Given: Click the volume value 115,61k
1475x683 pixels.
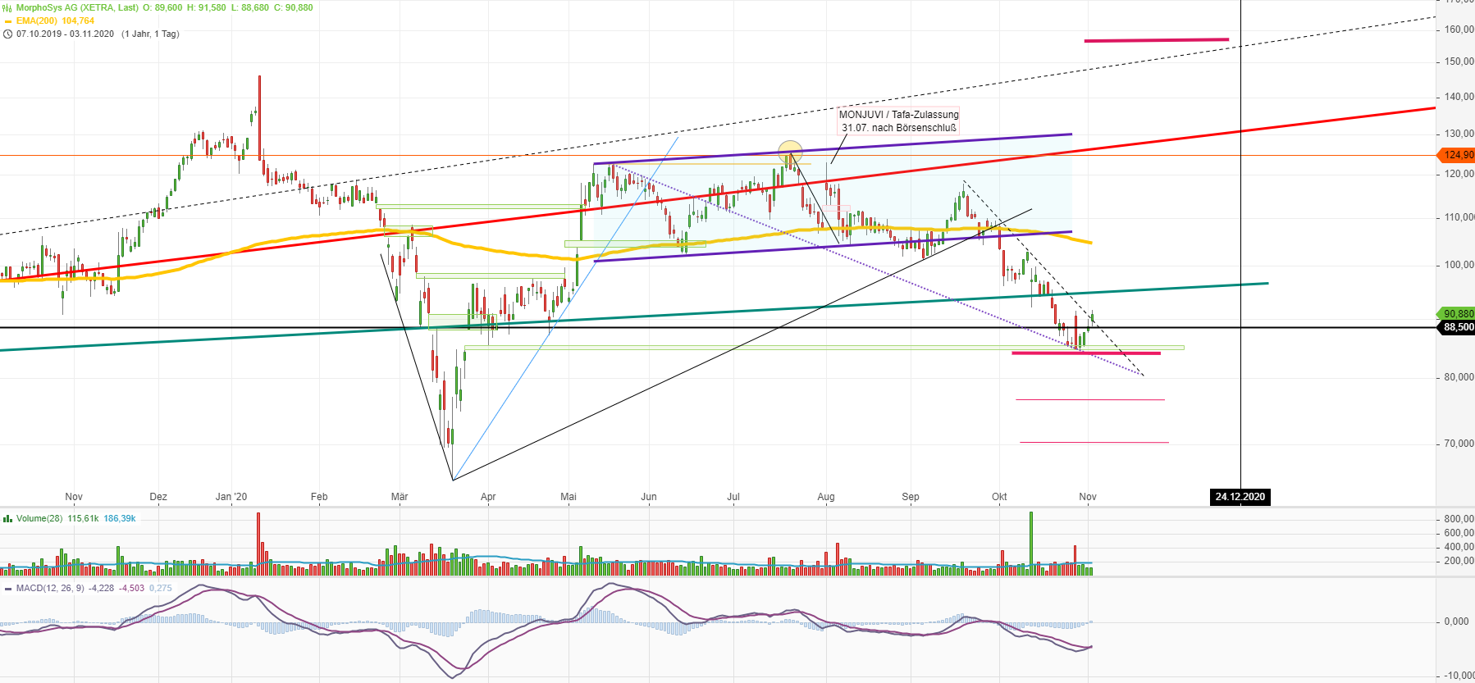Looking at the screenshot, I should (84, 519).
